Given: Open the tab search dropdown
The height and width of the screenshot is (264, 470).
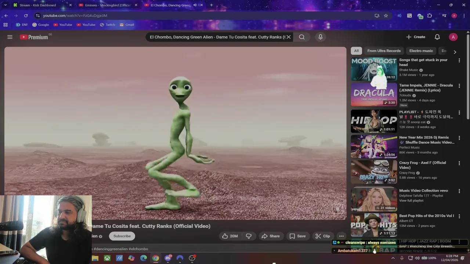Looking at the screenshot, I should (x=5, y=5).
